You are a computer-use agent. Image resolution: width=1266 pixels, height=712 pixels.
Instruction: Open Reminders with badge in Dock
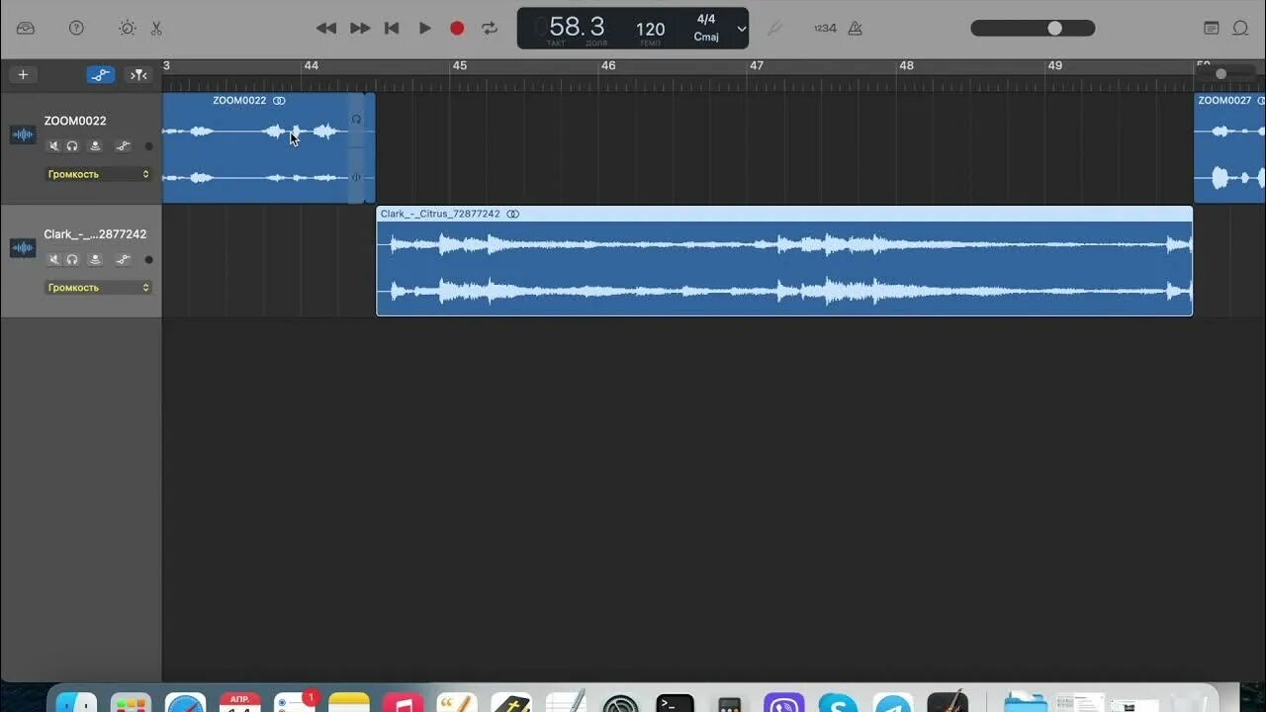coord(295,701)
